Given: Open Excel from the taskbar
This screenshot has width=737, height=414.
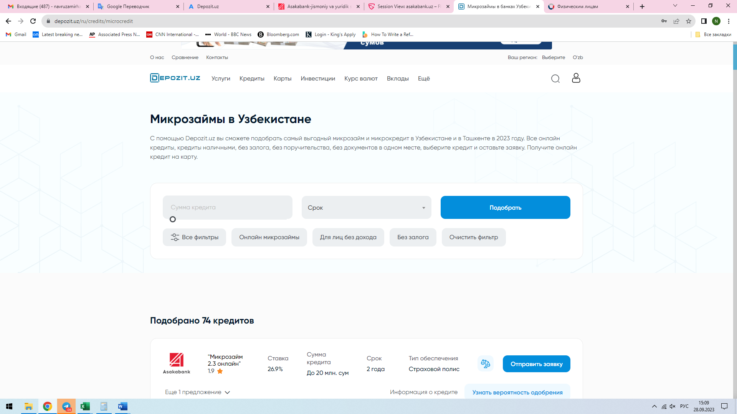Looking at the screenshot, I should pyautogui.click(x=85, y=406).
